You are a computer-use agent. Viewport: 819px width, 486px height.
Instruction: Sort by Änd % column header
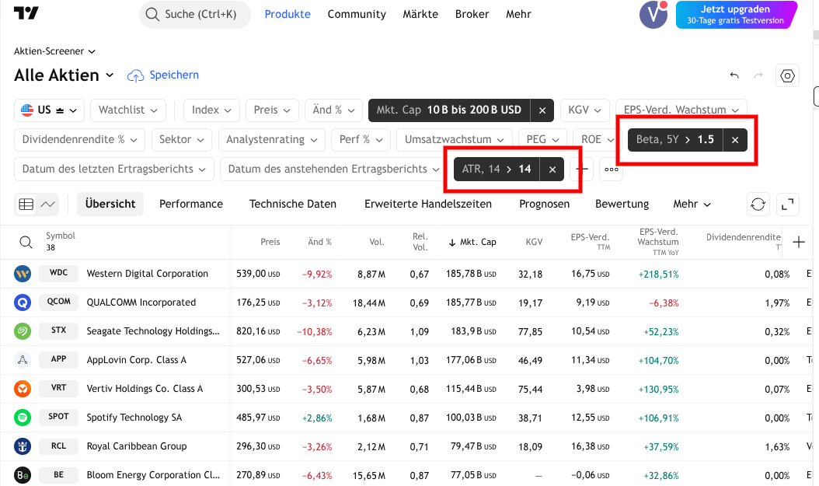[x=319, y=242]
